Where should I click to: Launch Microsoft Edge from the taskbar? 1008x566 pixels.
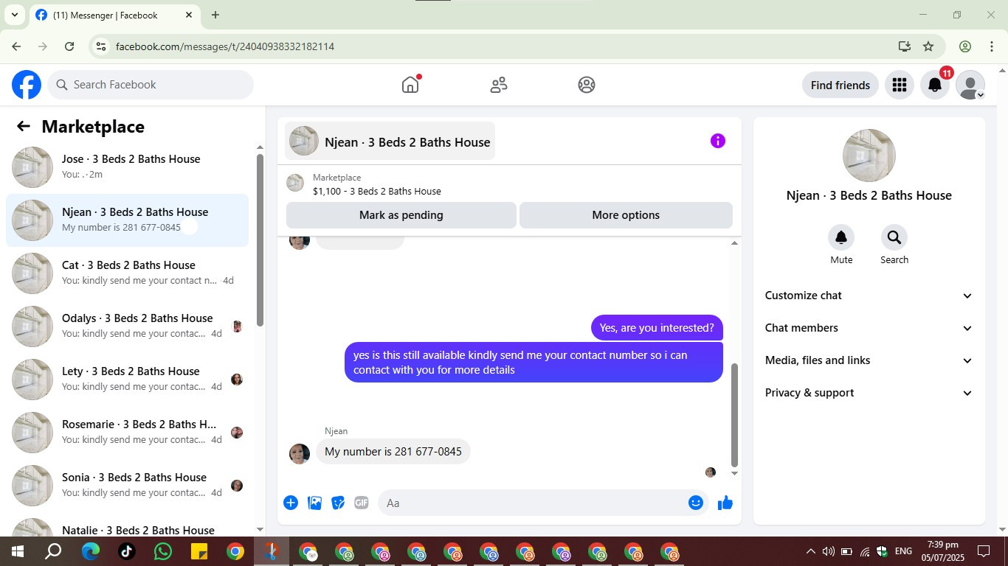point(90,551)
